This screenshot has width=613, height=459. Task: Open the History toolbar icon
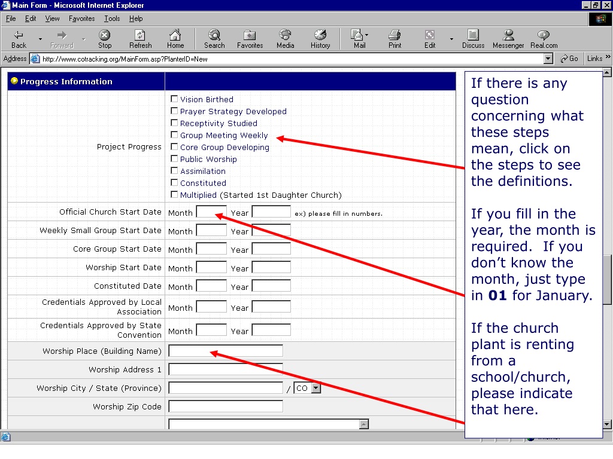click(320, 35)
